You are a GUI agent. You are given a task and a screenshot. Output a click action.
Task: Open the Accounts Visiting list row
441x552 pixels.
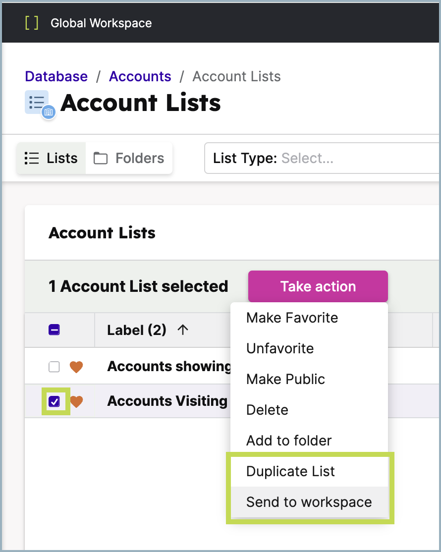167,401
